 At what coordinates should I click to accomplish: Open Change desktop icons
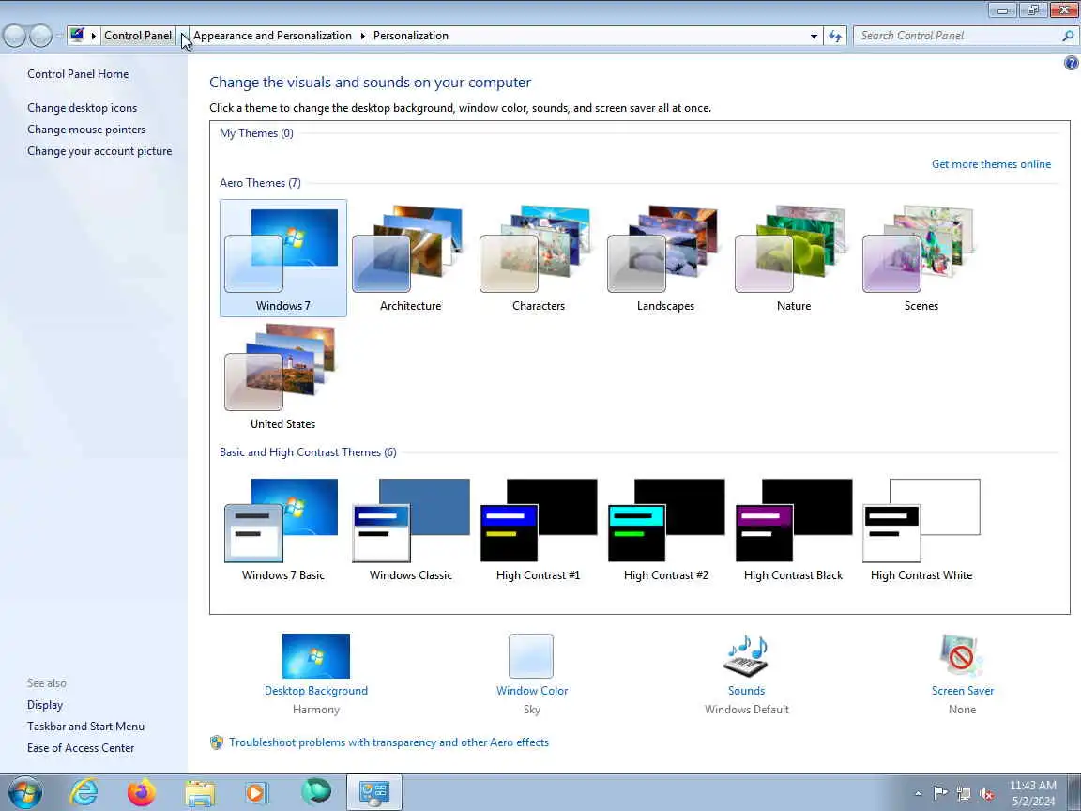point(82,108)
